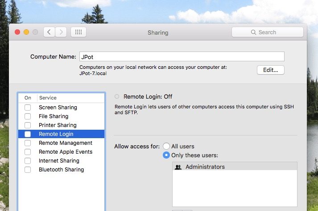This screenshot has width=318, height=211.
Task: Show all preferences grid icon
Action: coord(78,32)
